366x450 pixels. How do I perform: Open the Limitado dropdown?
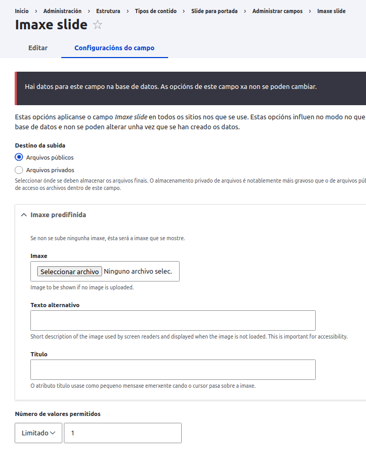(x=38, y=433)
